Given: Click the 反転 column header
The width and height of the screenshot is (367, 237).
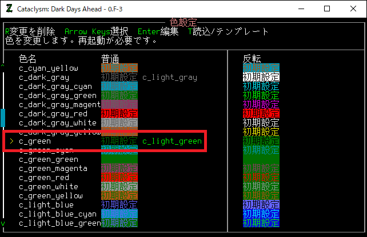Looking at the screenshot, I should 252,58.
